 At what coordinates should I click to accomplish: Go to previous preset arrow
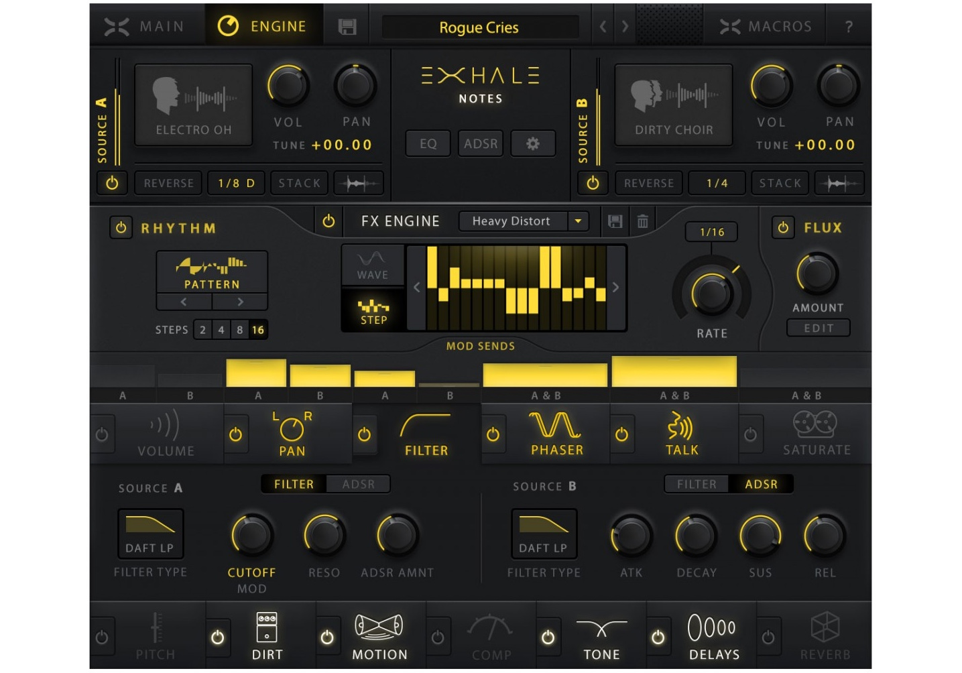coord(603,27)
